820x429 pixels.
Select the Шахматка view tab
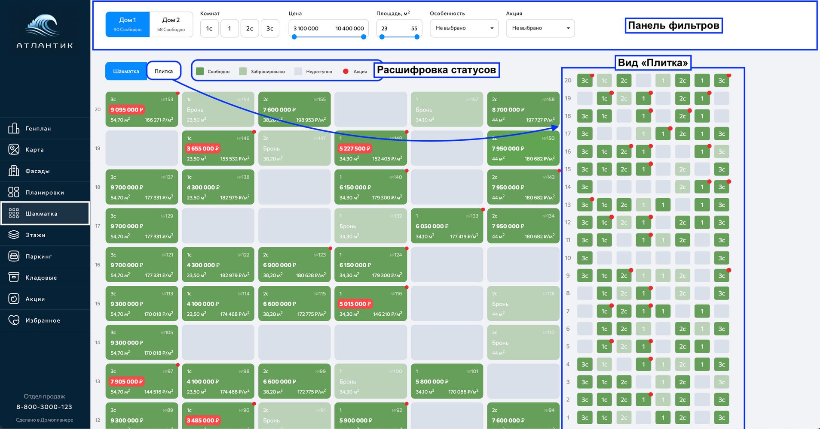click(126, 71)
